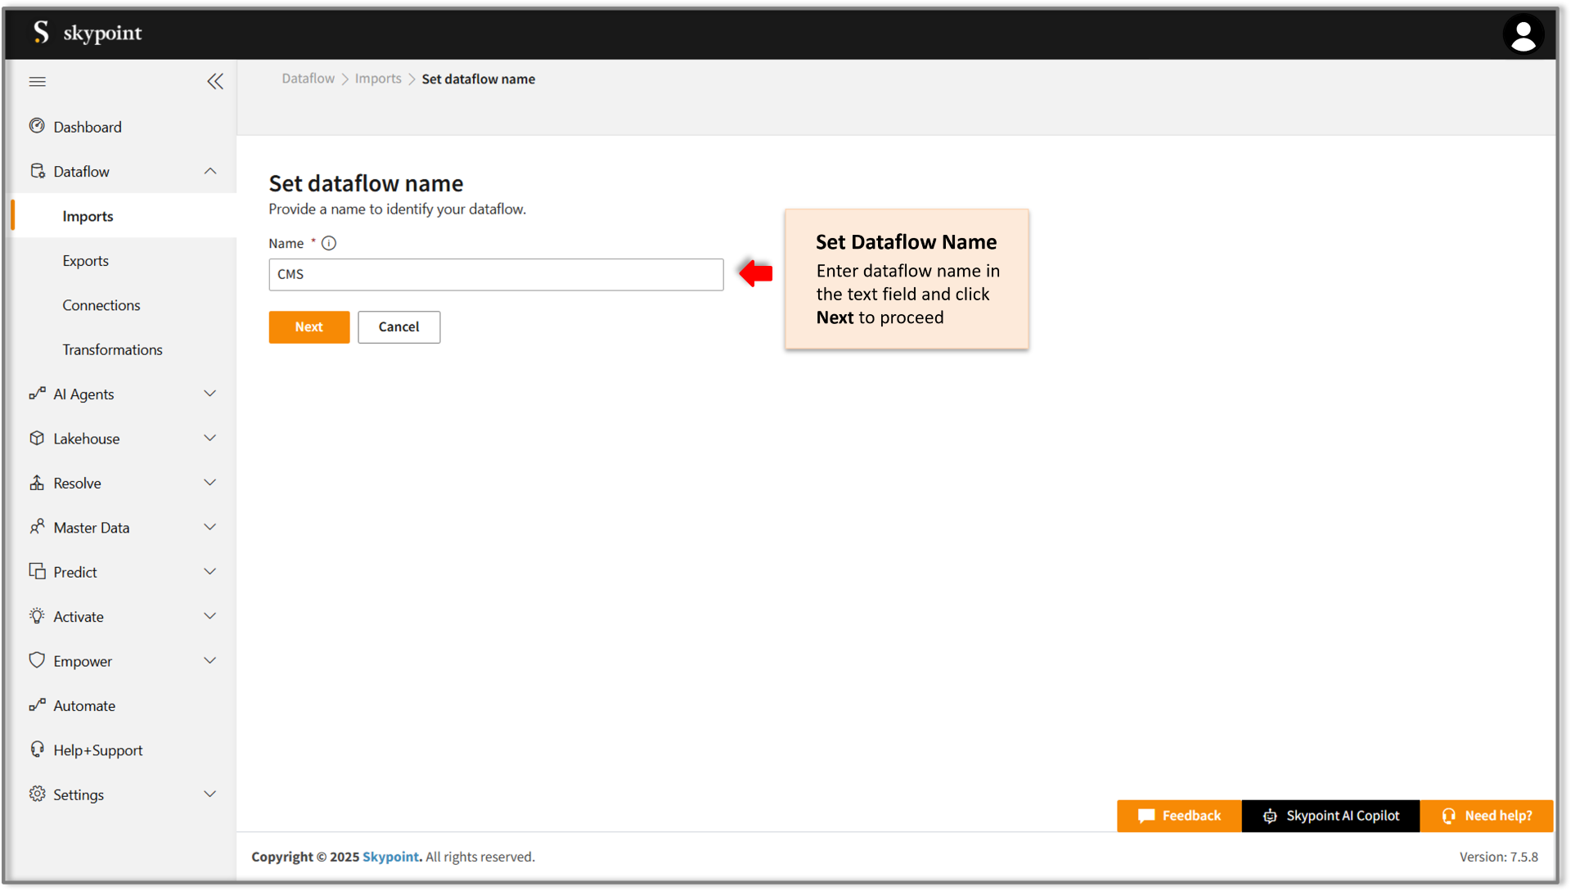This screenshot has width=1571, height=891.
Task: Open the Feedback panel
Action: coord(1178,816)
